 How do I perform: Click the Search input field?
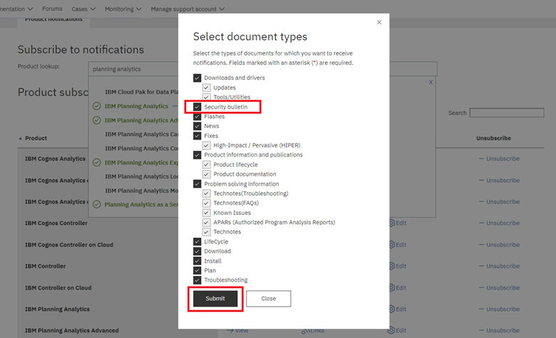point(507,113)
